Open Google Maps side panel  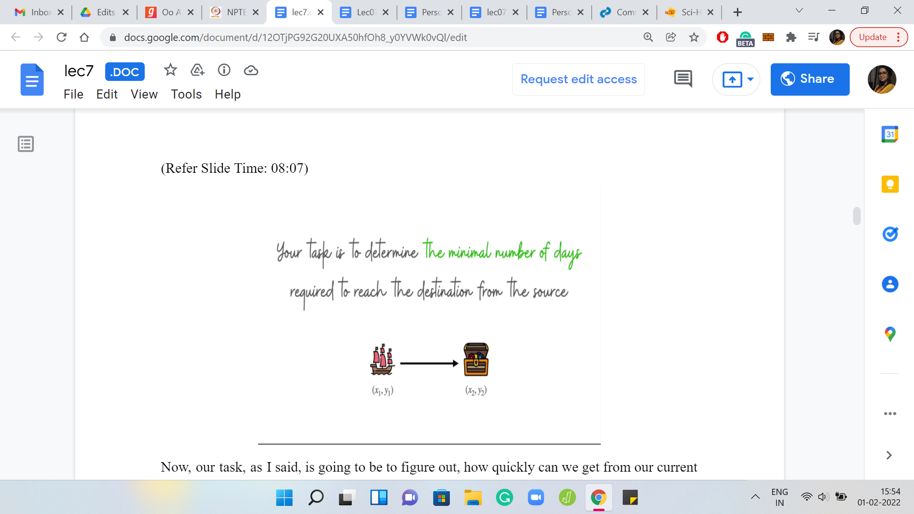tap(890, 334)
